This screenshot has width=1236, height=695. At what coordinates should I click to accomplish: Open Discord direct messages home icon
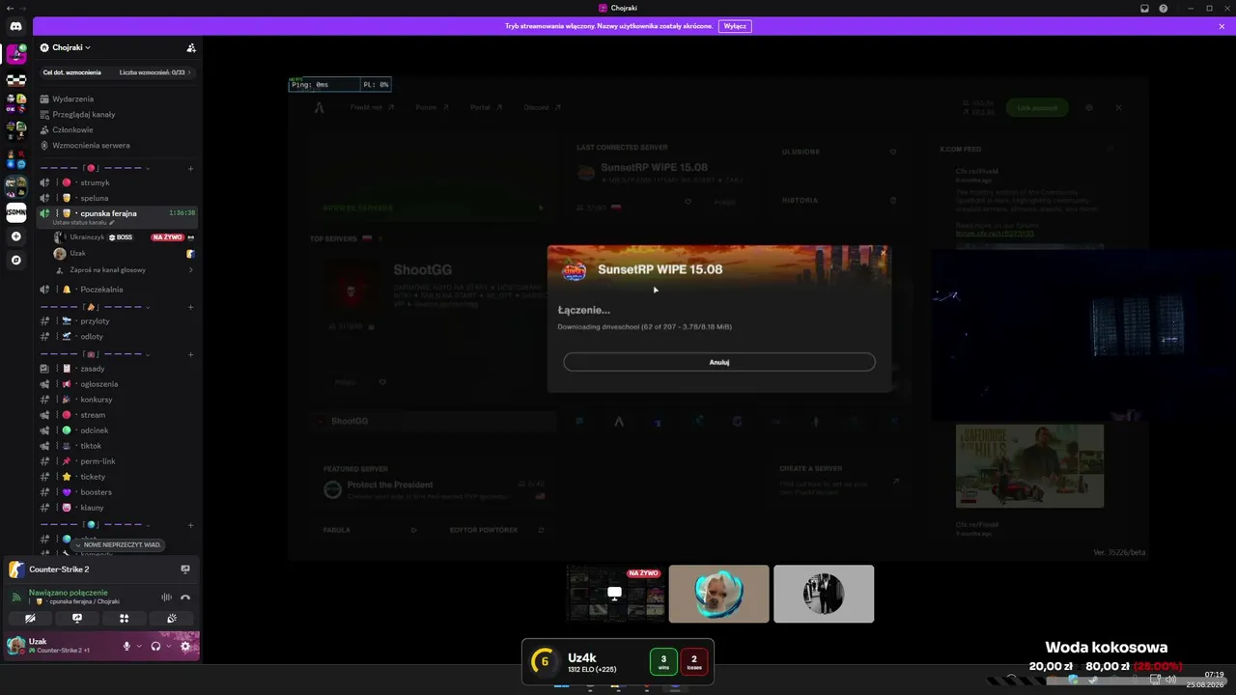coord(15,26)
